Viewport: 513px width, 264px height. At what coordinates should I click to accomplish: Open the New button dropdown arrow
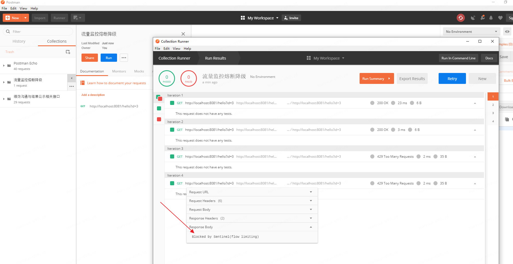[25, 18]
